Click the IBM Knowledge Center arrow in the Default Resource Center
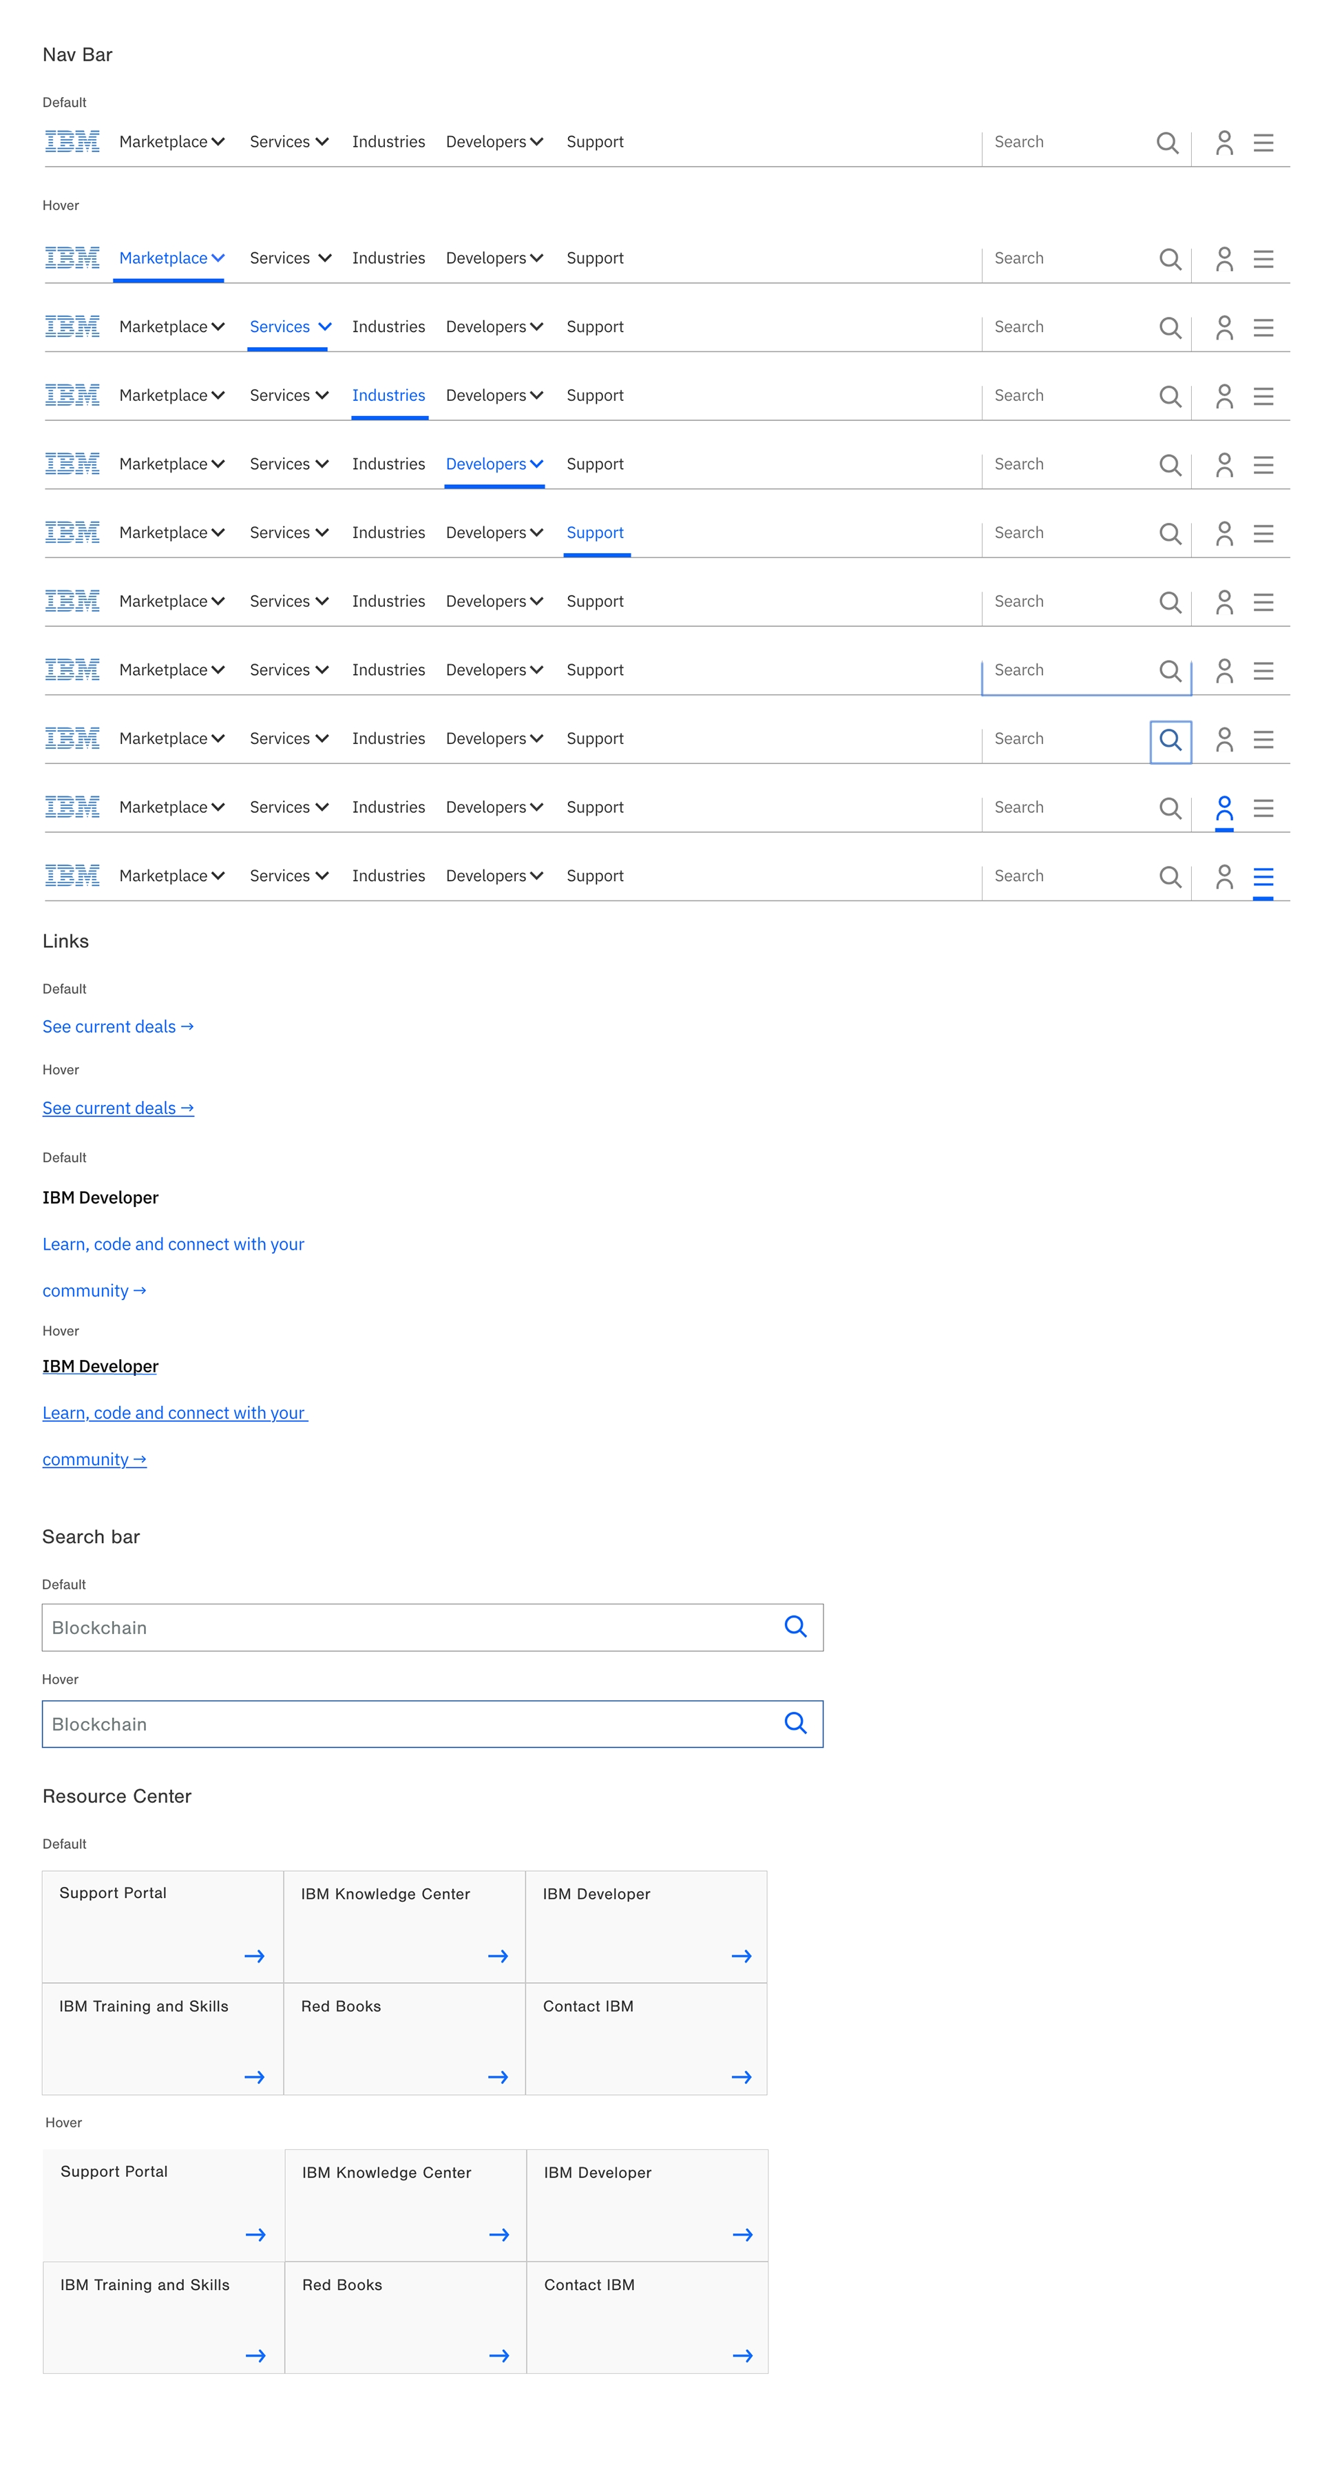Screen dimensions: 1322x2478 click(x=498, y=1956)
